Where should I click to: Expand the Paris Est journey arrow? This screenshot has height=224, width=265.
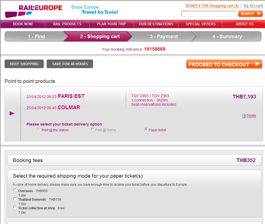12,113
